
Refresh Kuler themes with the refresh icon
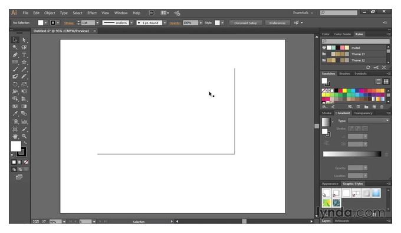click(x=368, y=67)
